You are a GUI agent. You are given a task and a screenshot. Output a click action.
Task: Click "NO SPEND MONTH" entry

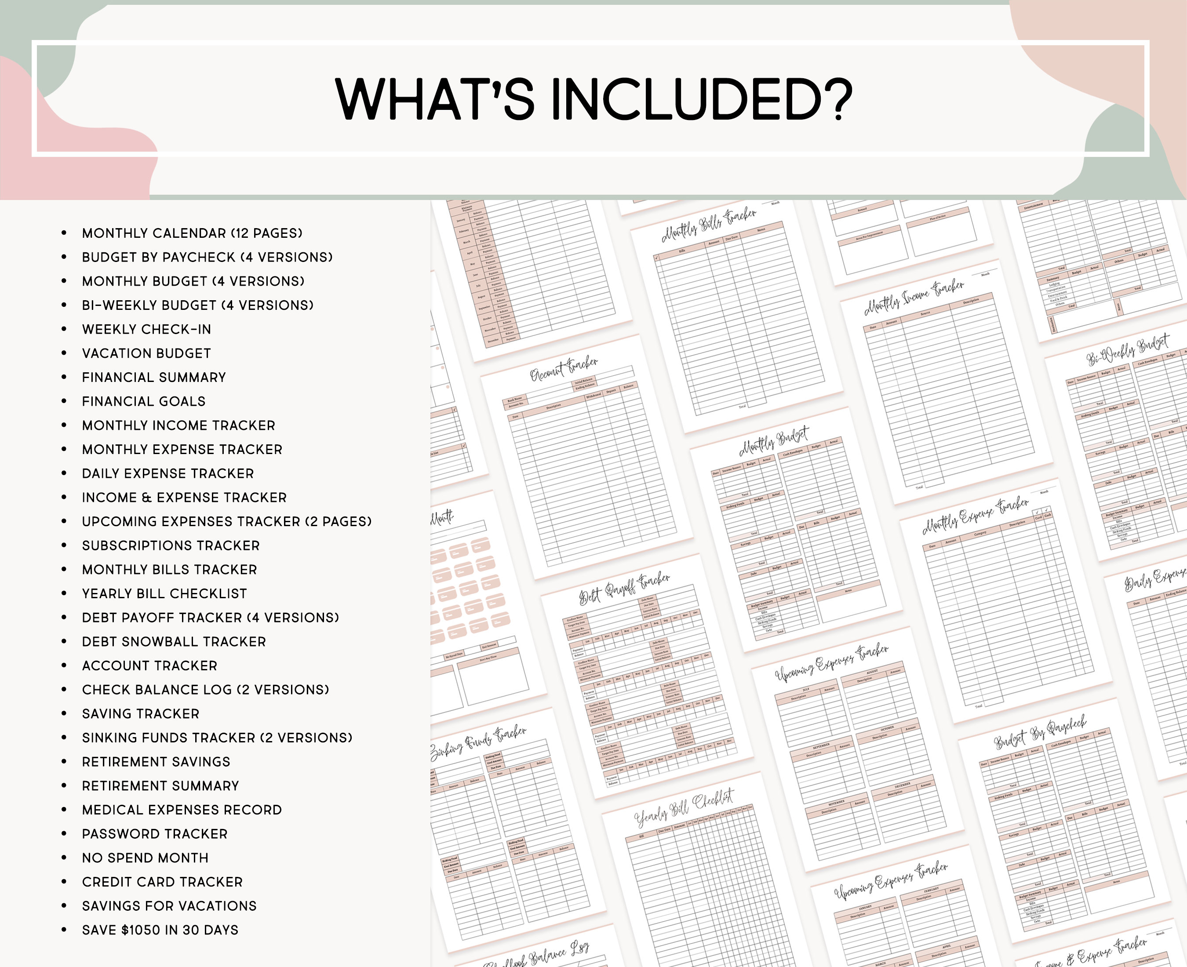(x=146, y=858)
